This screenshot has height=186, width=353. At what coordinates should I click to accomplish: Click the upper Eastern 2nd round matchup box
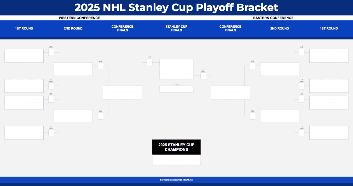pos(280,69)
